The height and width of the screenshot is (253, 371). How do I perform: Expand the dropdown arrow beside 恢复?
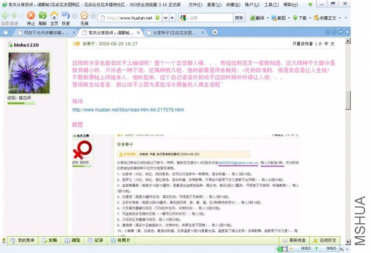(75, 16)
